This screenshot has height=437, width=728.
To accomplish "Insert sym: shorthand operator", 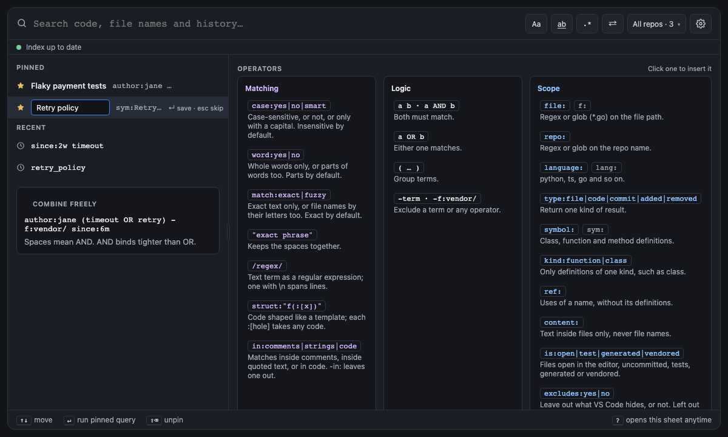I will pos(595,229).
